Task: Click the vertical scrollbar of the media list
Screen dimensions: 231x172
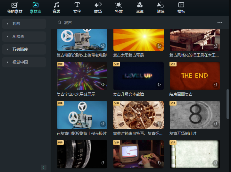Action: 228,104
